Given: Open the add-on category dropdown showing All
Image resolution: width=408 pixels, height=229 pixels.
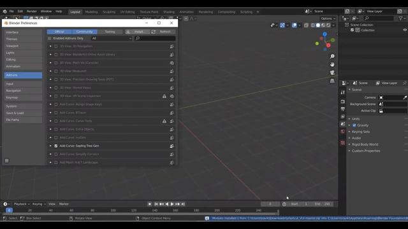Looking at the screenshot, I should (112, 38).
